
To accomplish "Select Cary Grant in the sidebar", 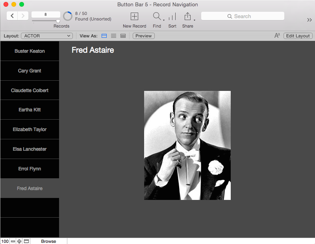I will [x=30, y=71].
